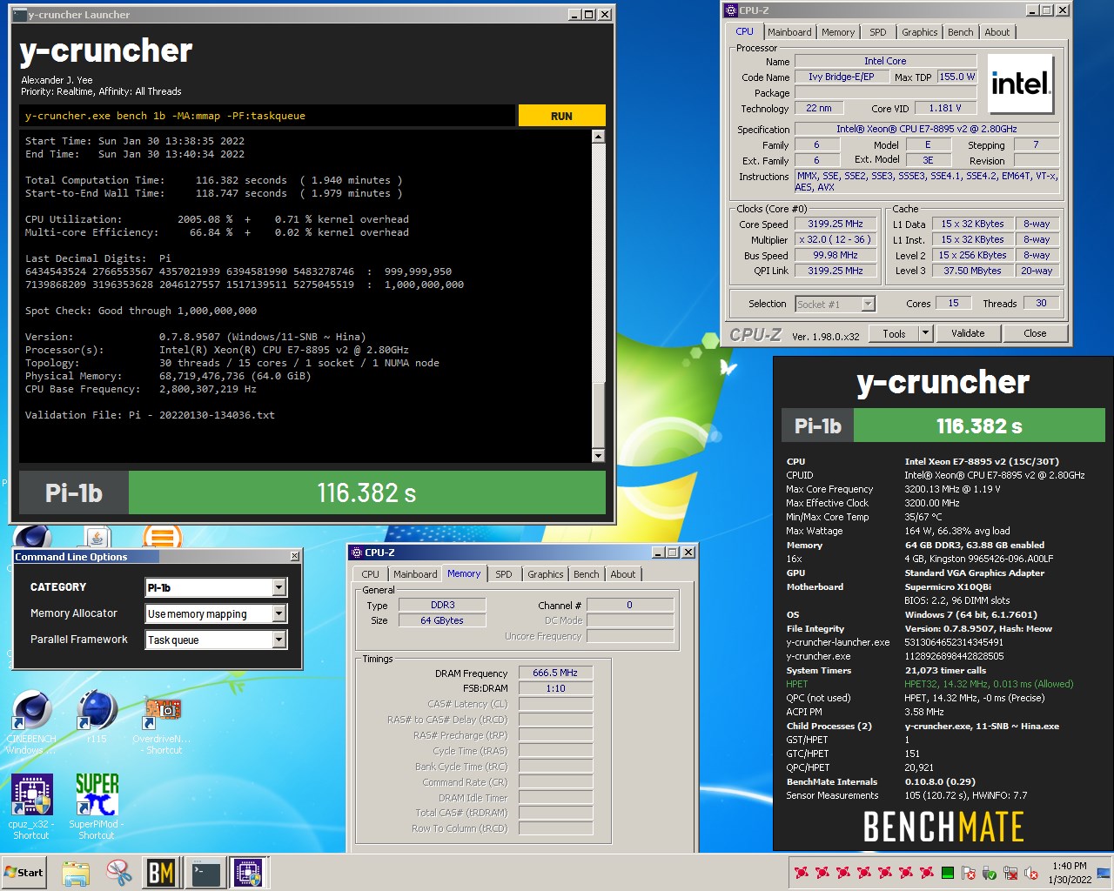The height and width of the screenshot is (891, 1114).
Task: Open the arrow next to Tools button
Action: (925, 333)
